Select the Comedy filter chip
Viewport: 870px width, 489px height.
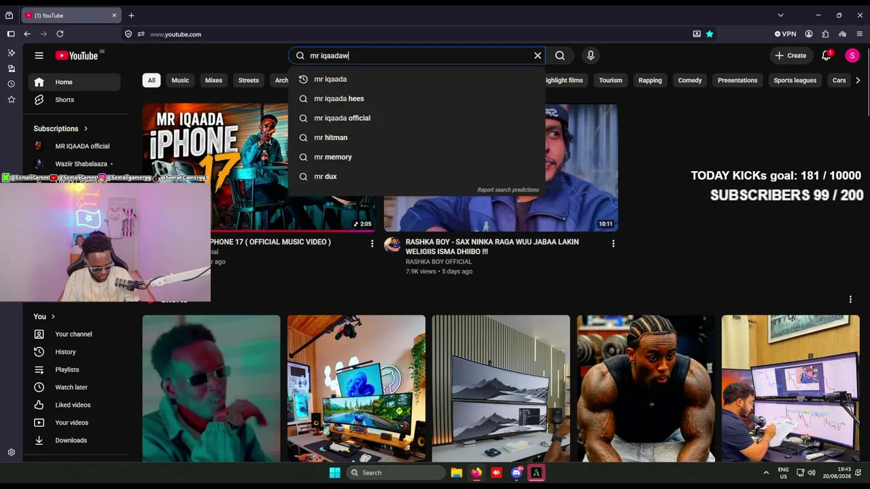tap(690, 80)
